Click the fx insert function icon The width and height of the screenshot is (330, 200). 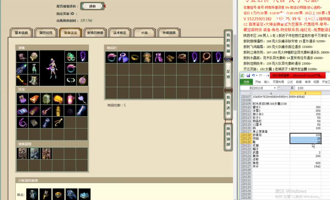pyautogui.click(x=292, y=88)
